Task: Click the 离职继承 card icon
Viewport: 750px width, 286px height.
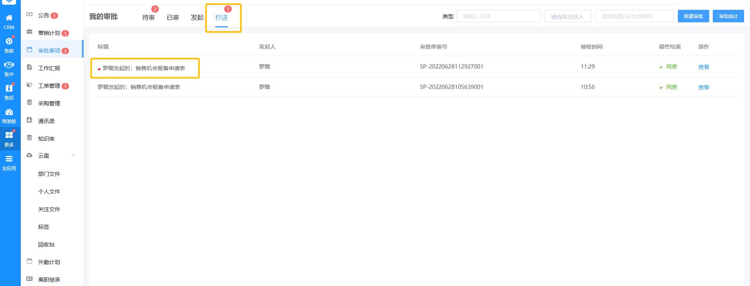Action: 29,279
